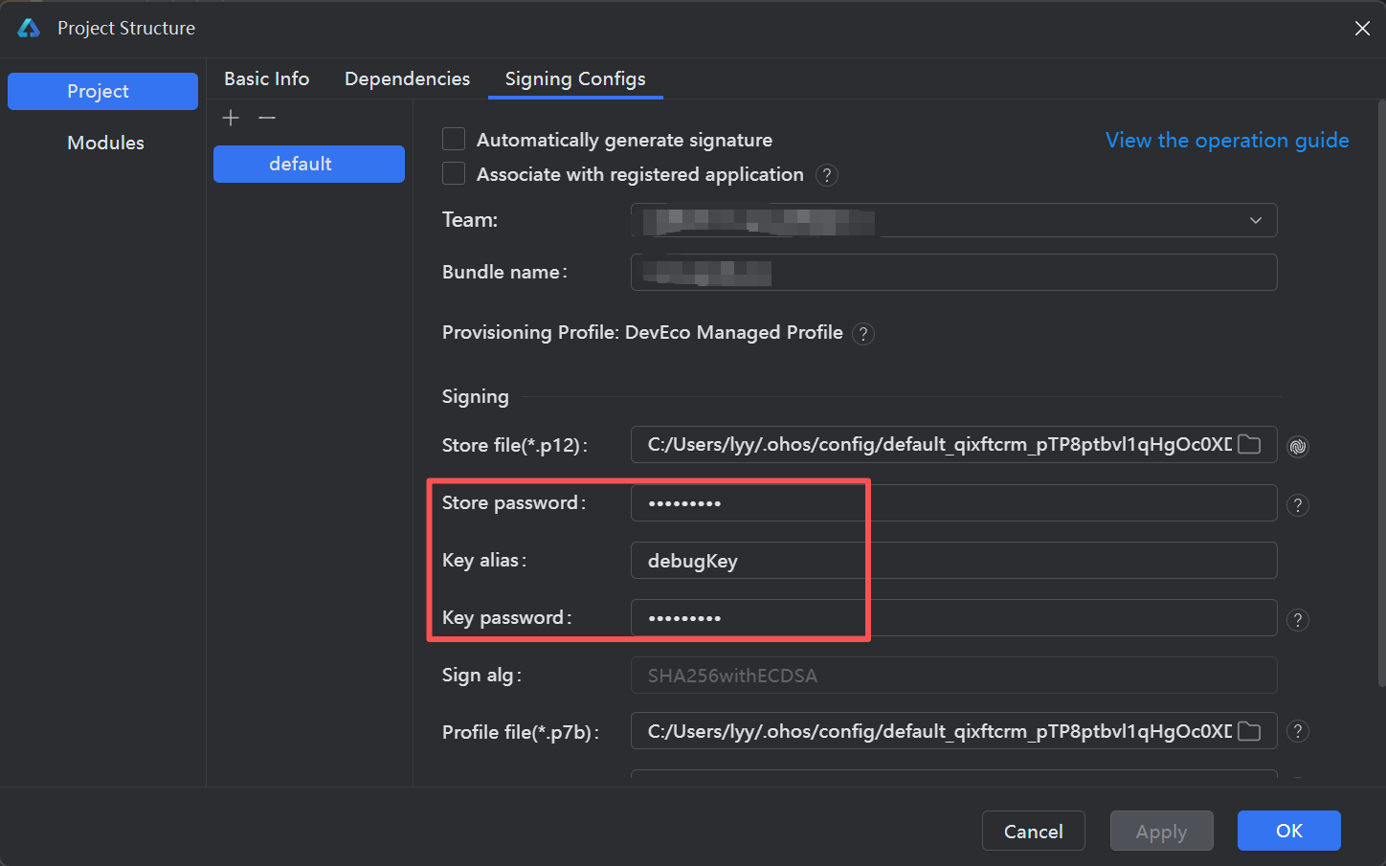Click help icon next to Profile file field
Screen dimensions: 1386x866
click(1298, 731)
